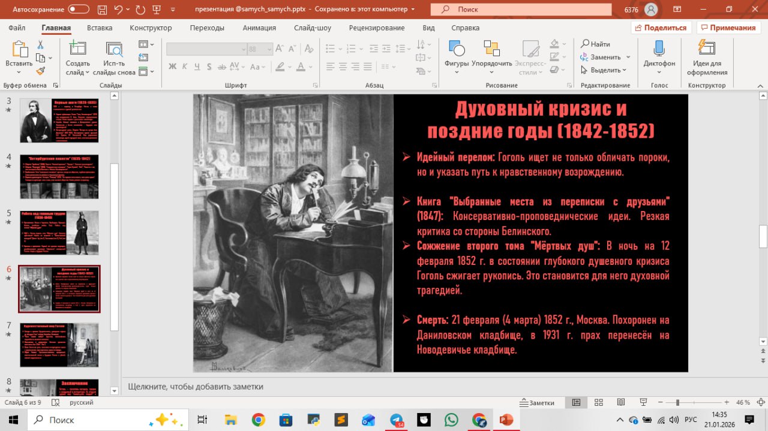Click the Заменить replace button
The image size is (768, 431).
tap(601, 57)
